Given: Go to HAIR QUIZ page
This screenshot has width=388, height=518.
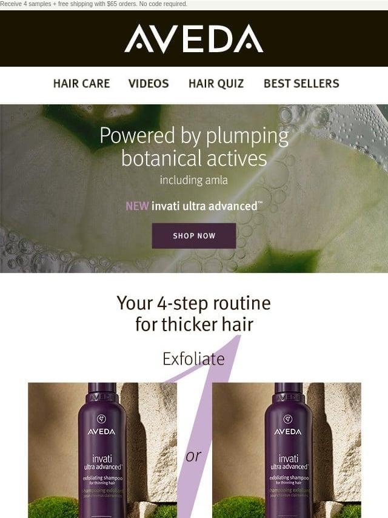Looking at the screenshot, I should [x=216, y=83].
